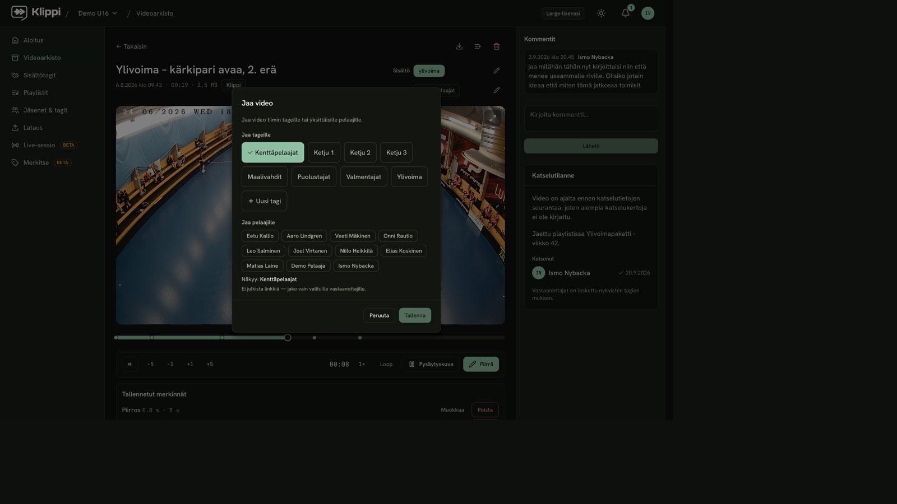The height and width of the screenshot is (504, 897).
Task: Toggle the Maalivahdit tag
Action: point(265,177)
